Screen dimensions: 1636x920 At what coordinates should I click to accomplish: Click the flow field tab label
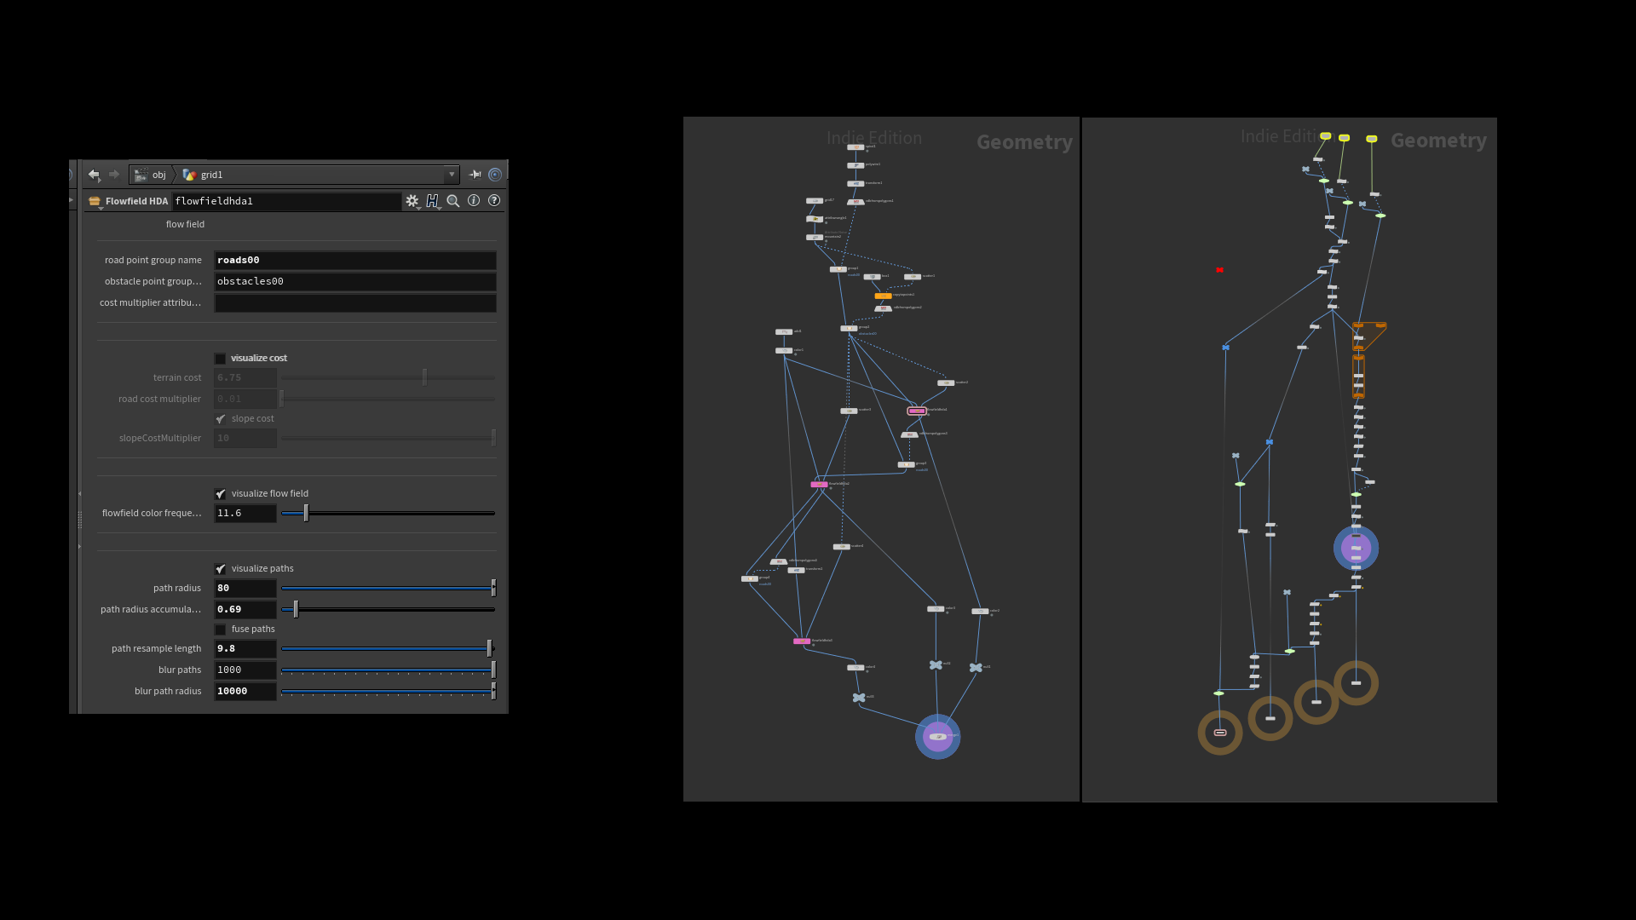(185, 224)
